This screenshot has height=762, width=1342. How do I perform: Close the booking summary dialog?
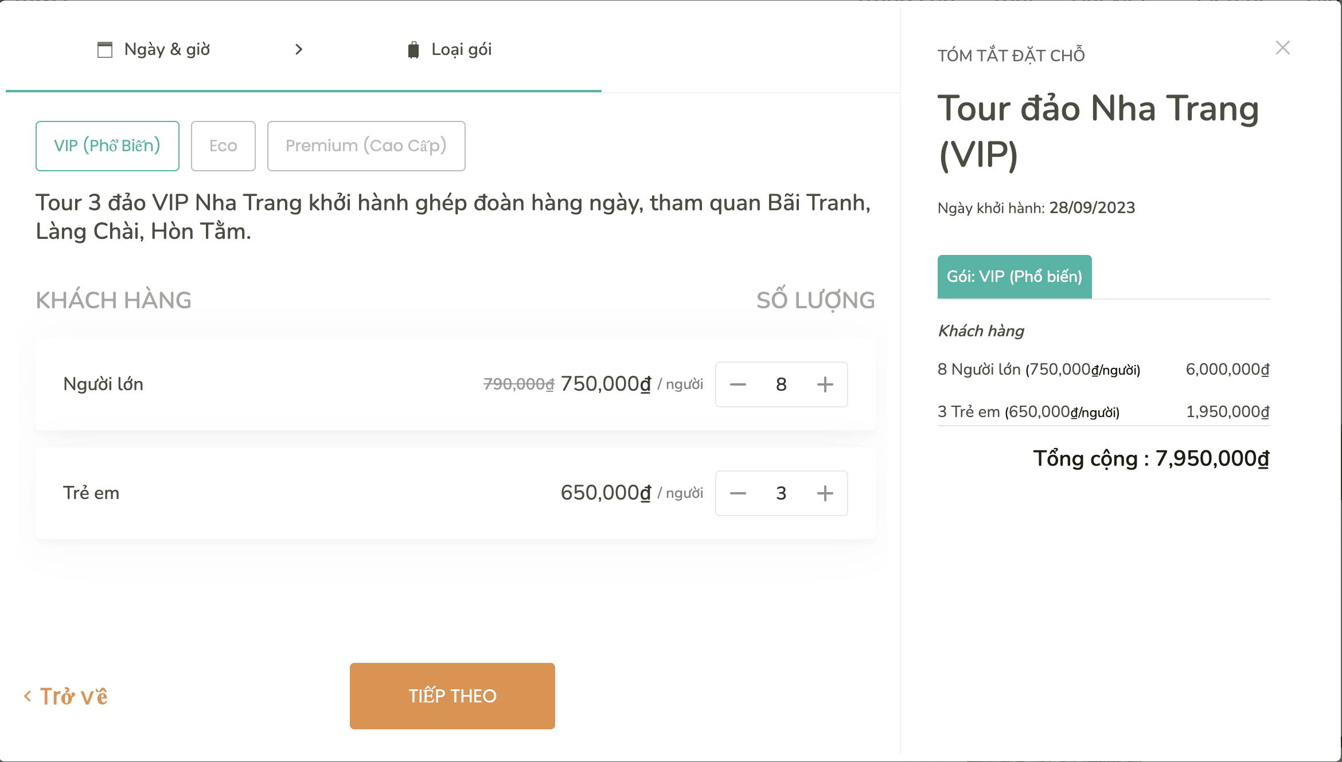pos(1283,48)
